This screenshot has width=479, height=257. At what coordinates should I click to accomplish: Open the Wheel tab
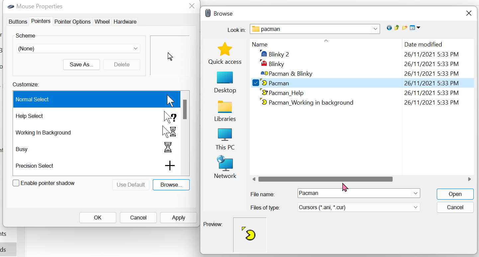tap(102, 22)
